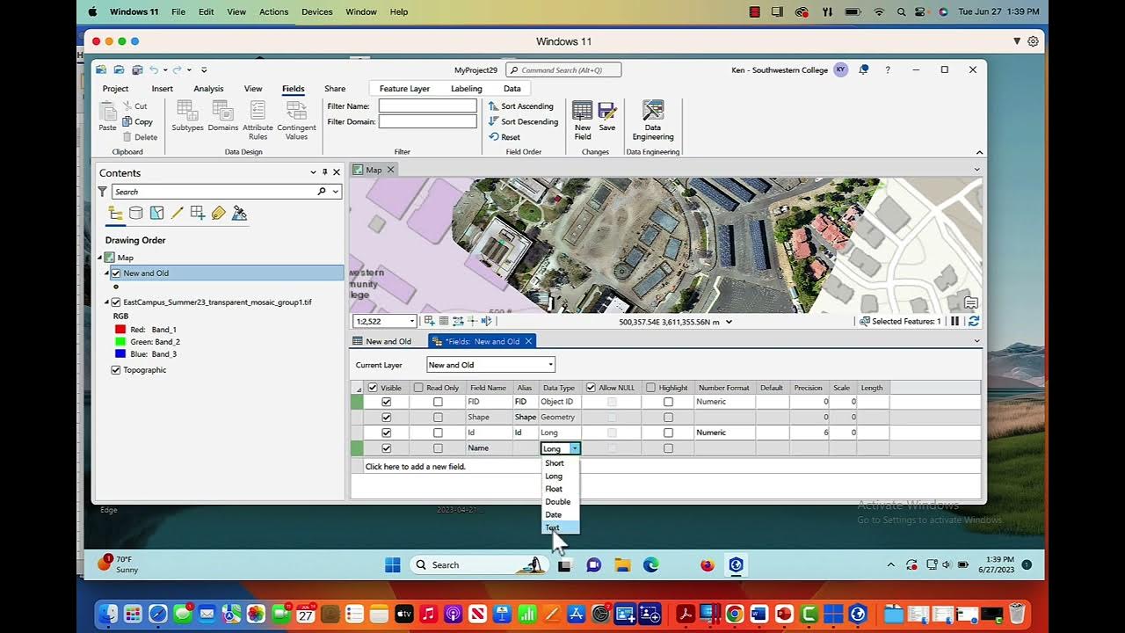Screen dimensions: 1125x633
Task: Toggle the Read Only header checkbox
Action: coord(418,388)
